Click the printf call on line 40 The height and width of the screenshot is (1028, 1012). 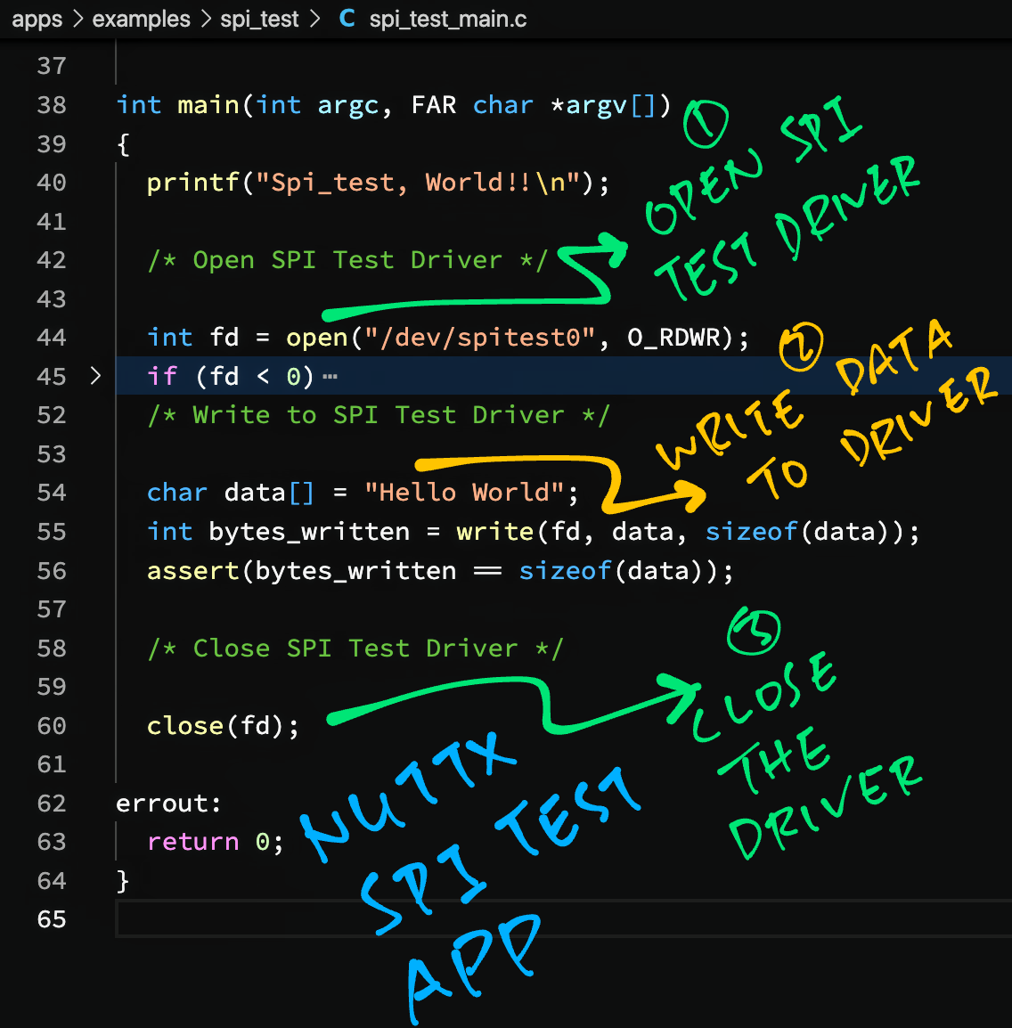tap(193, 183)
